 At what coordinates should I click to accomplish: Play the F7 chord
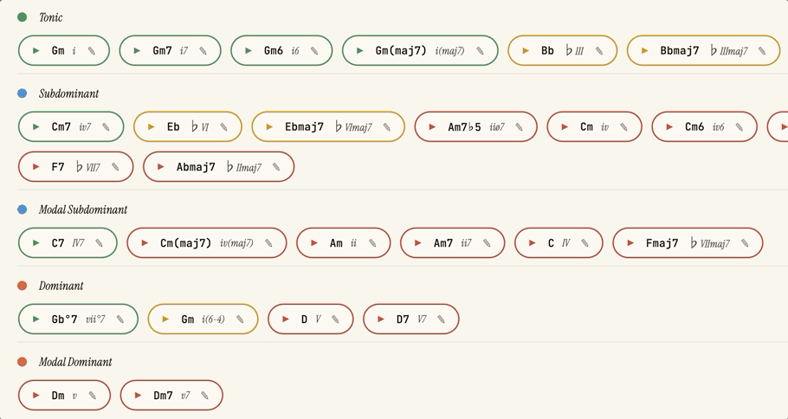(36, 166)
